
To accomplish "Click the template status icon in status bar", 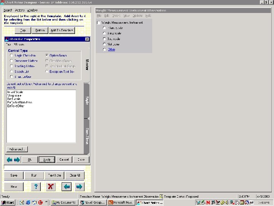I will (x=161, y=196).
